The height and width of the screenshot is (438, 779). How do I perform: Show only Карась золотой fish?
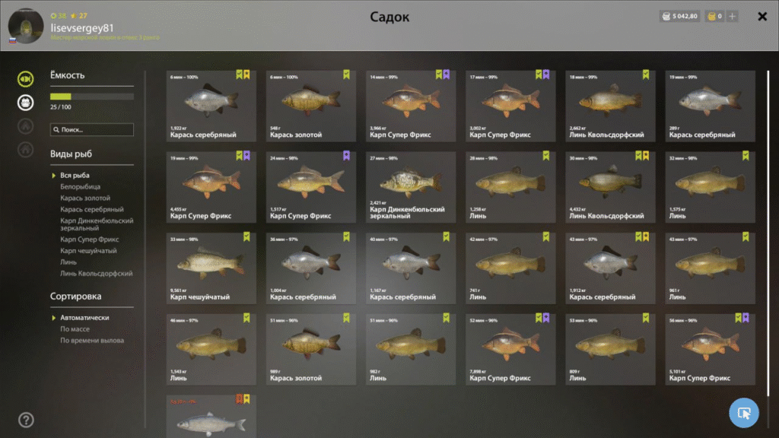(85, 198)
